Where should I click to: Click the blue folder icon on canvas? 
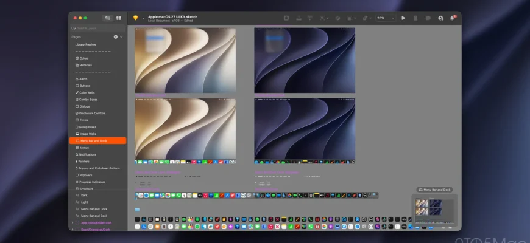click(x=137, y=210)
